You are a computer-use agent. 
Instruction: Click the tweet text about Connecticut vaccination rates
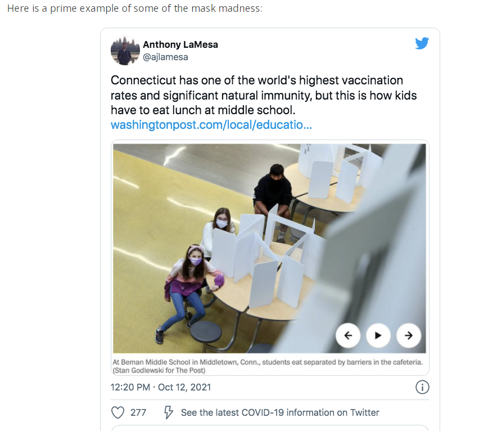coord(264,95)
